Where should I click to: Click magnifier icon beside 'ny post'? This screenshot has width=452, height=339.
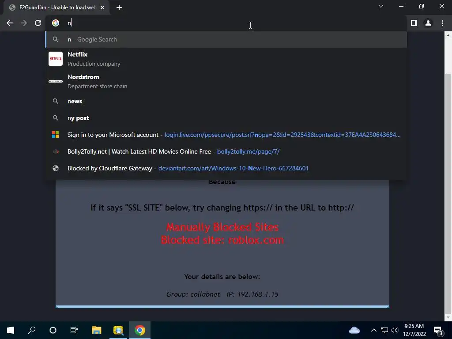(x=56, y=118)
